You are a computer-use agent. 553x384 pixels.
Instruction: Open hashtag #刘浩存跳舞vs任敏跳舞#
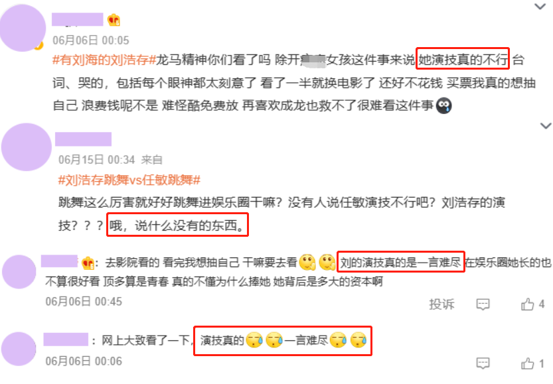tap(129, 180)
